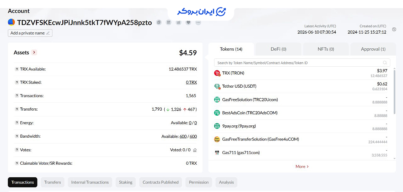Viewport: 403px width, 192px height.
Task: Click the help icon beside Transfers
Action: pos(17,109)
